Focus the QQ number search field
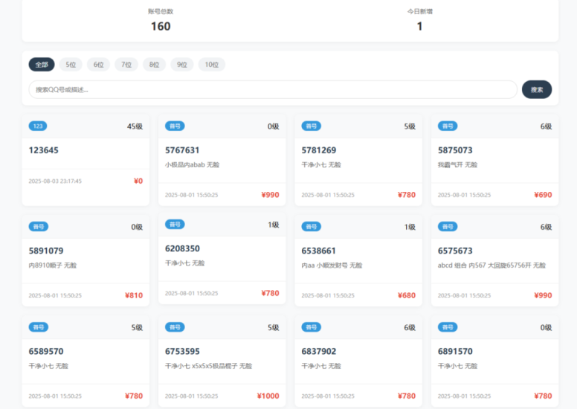Viewport: 577px width, 409px height. (x=272, y=90)
